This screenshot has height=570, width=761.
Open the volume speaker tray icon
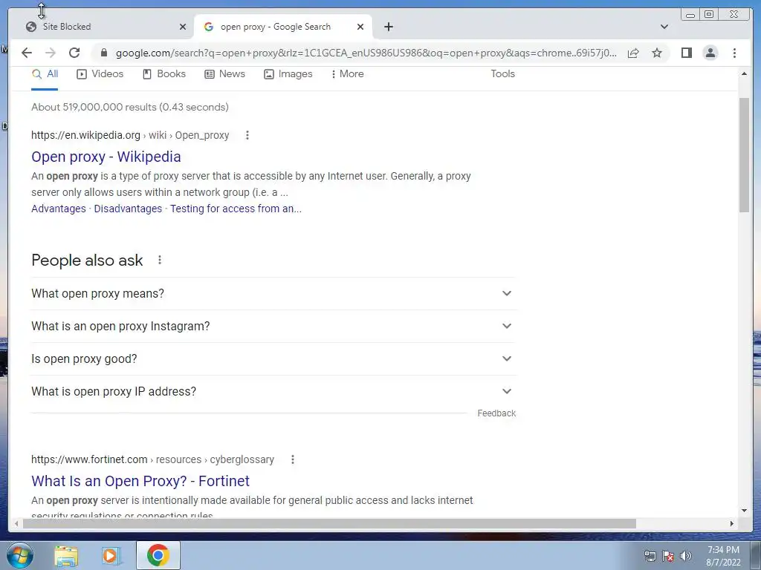[685, 556]
